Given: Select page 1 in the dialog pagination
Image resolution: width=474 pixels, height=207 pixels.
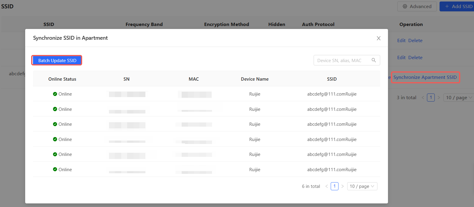Looking at the screenshot, I should click(335, 186).
